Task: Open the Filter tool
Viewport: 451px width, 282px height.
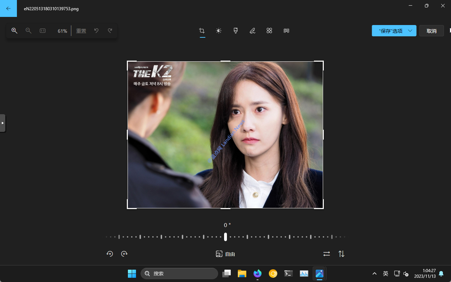Action: coord(236,31)
